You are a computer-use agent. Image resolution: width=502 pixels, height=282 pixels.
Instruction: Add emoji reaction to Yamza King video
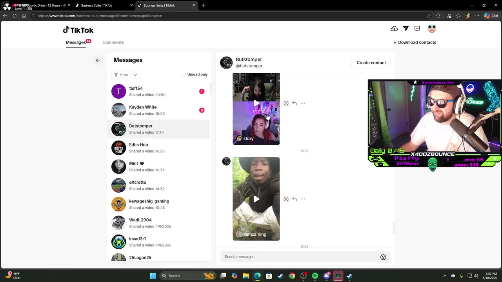click(x=286, y=199)
